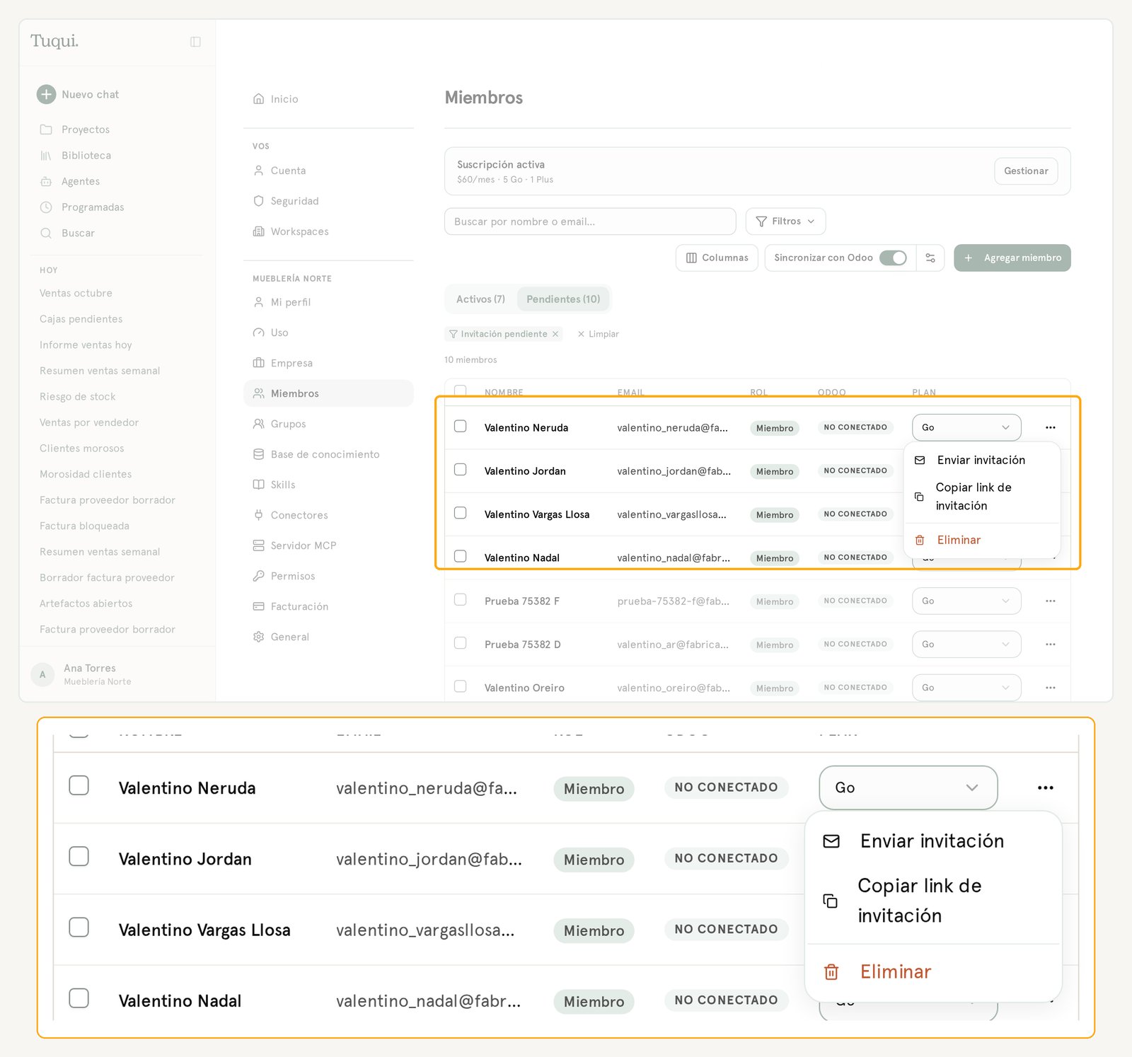Viewport: 1132px width, 1057px height.
Task: Check the select-all checkbox in table header
Action: point(461,391)
